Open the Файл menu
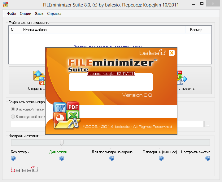222x182 pixels. [11, 14]
